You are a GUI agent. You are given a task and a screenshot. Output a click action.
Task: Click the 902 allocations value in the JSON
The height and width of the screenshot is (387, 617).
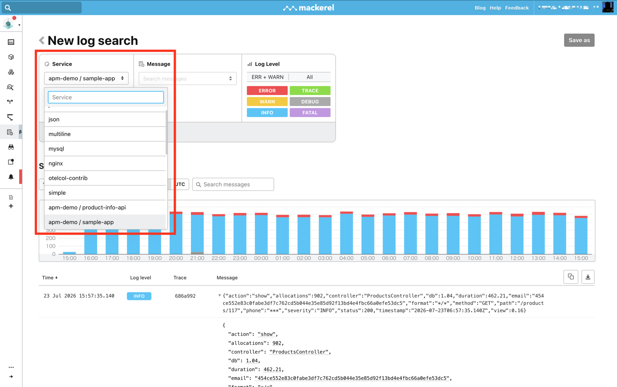(x=277, y=343)
